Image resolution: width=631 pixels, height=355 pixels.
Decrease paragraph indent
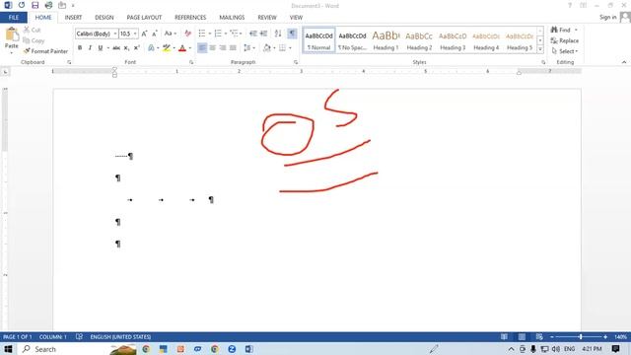click(x=253, y=34)
